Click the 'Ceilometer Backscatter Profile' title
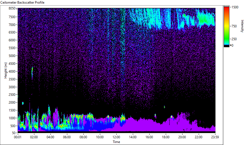 22,3
